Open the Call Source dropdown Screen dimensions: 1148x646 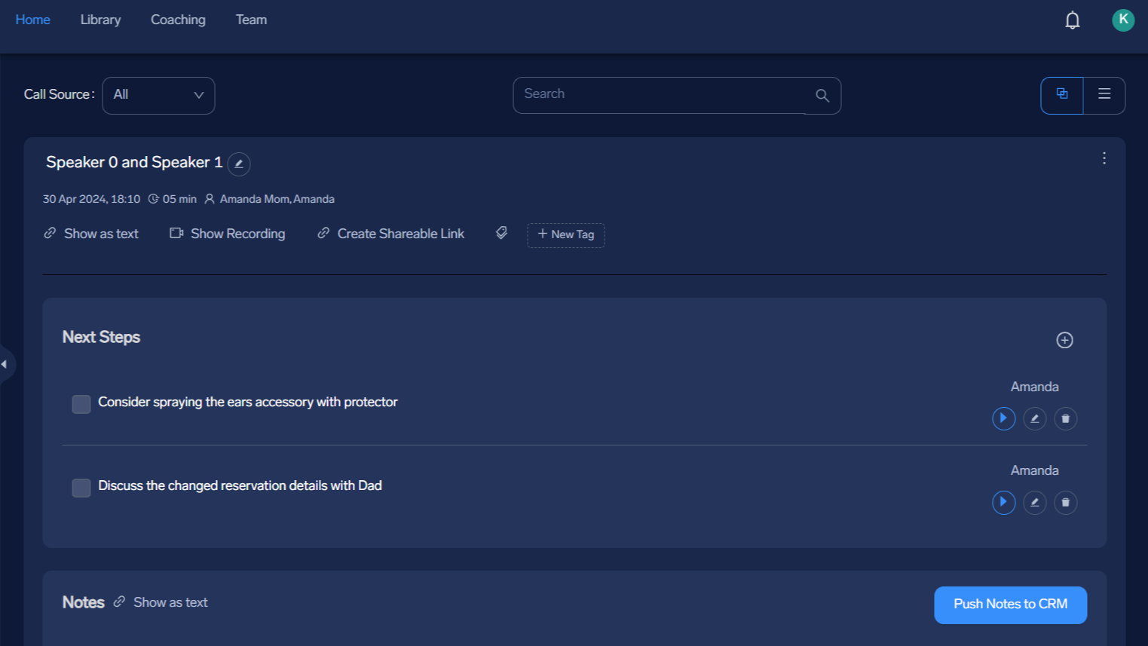(x=158, y=96)
